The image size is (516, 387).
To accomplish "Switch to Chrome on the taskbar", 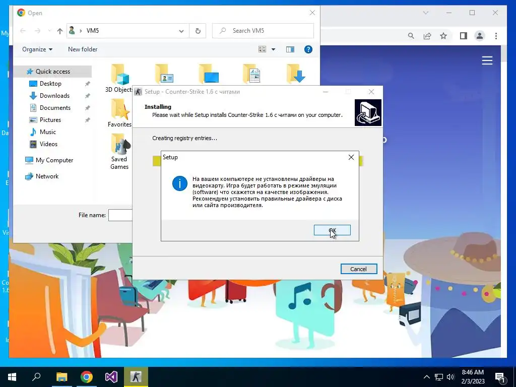I will [87, 377].
